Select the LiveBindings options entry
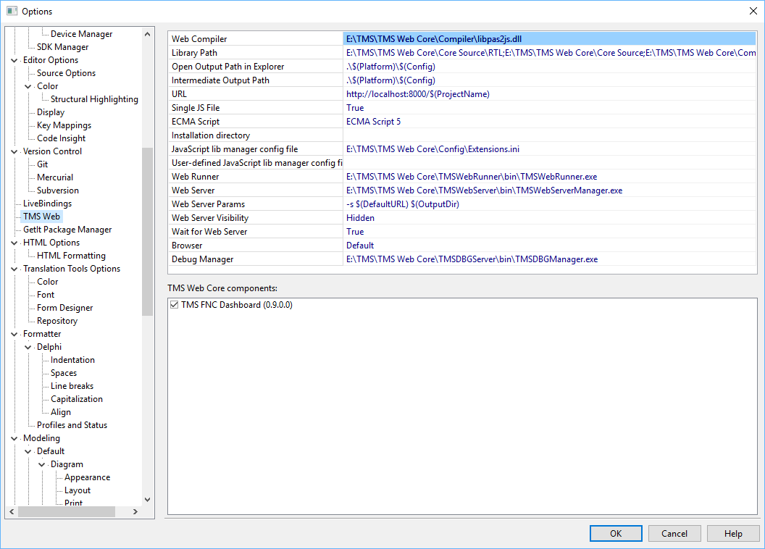Screen dimensions: 765x549 pos(47,203)
